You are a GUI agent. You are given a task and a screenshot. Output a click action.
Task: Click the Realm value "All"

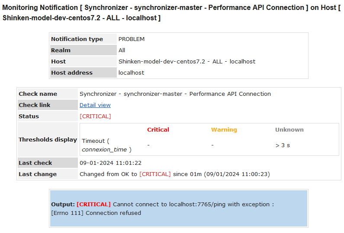(x=122, y=50)
